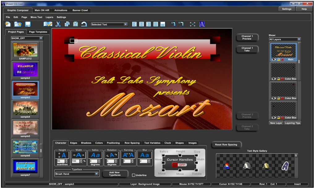Screen dimensions: 315x188
Task: Unlock the first Color Box layer
Action: pyautogui.click(x=279, y=79)
